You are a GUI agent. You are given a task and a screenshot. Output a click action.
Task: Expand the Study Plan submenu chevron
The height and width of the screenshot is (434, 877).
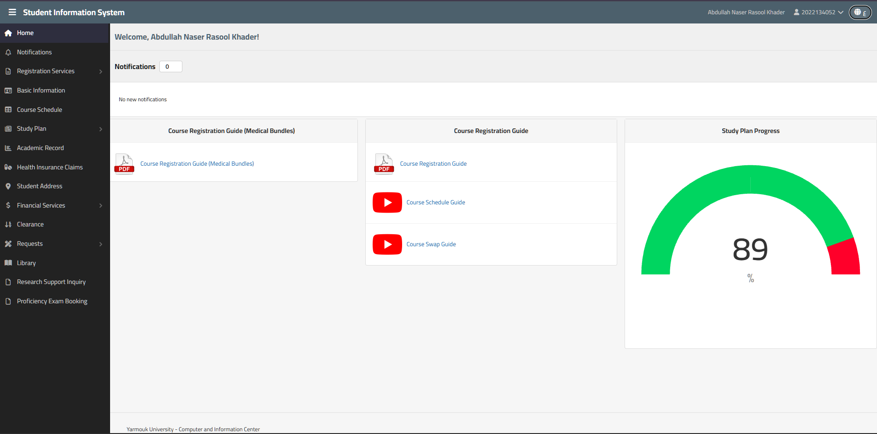point(101,129)
